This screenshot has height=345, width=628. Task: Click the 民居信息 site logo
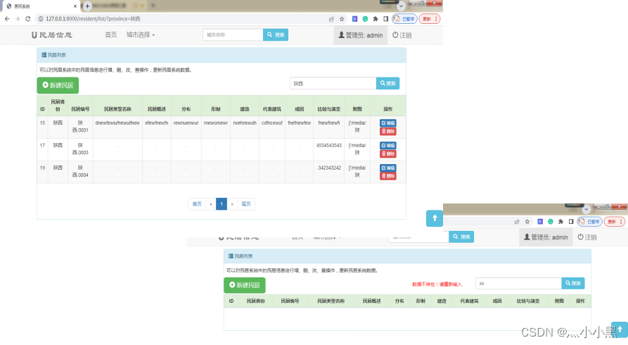click(52, 35)
